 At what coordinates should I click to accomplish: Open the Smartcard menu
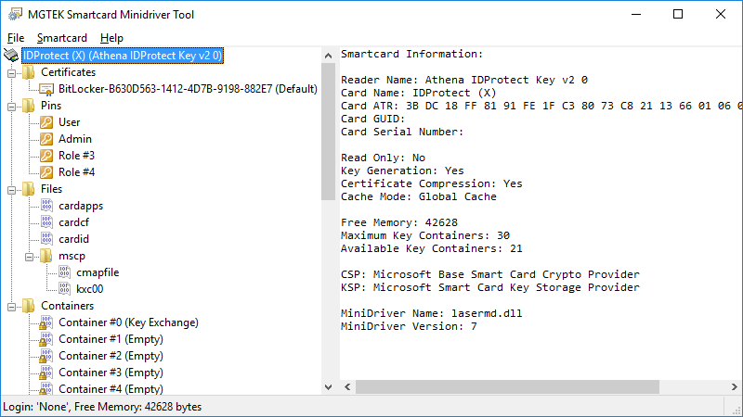[x=62, y=38]
